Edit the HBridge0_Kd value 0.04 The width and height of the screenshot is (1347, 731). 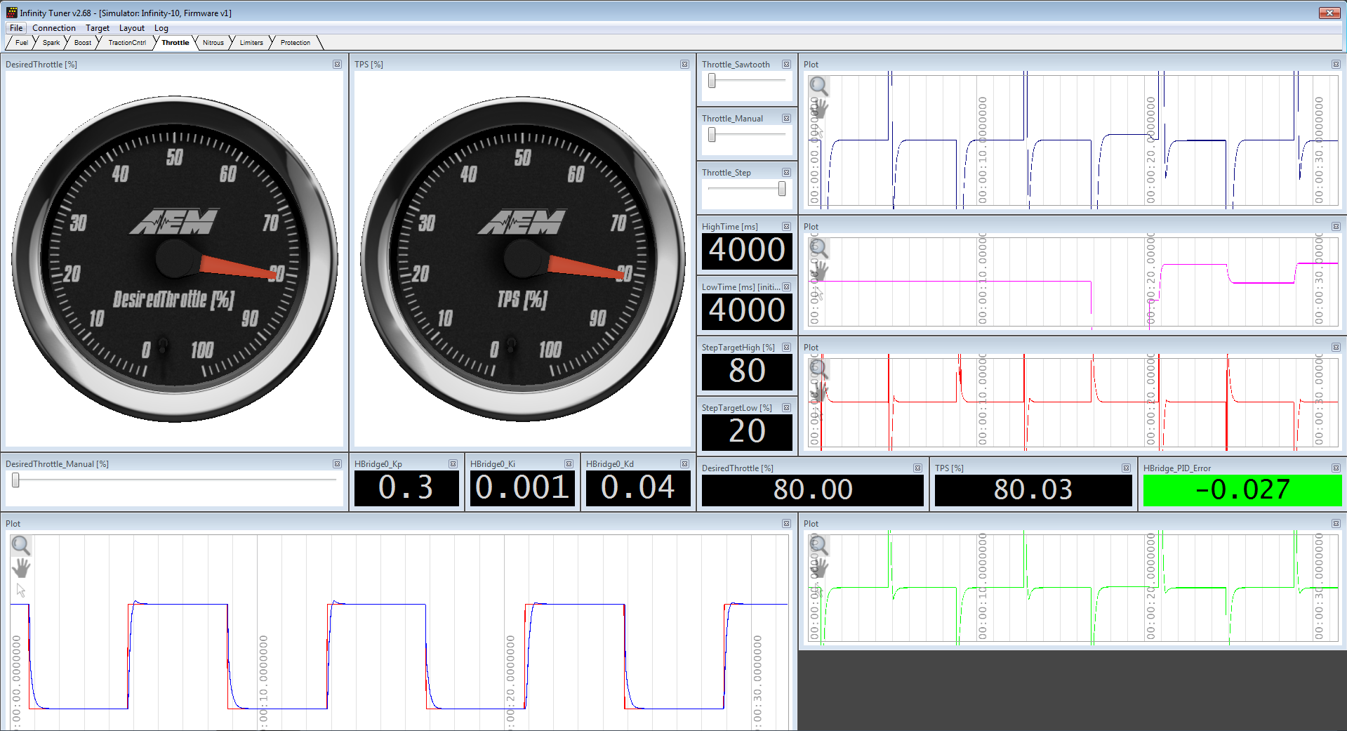(638, 488)
